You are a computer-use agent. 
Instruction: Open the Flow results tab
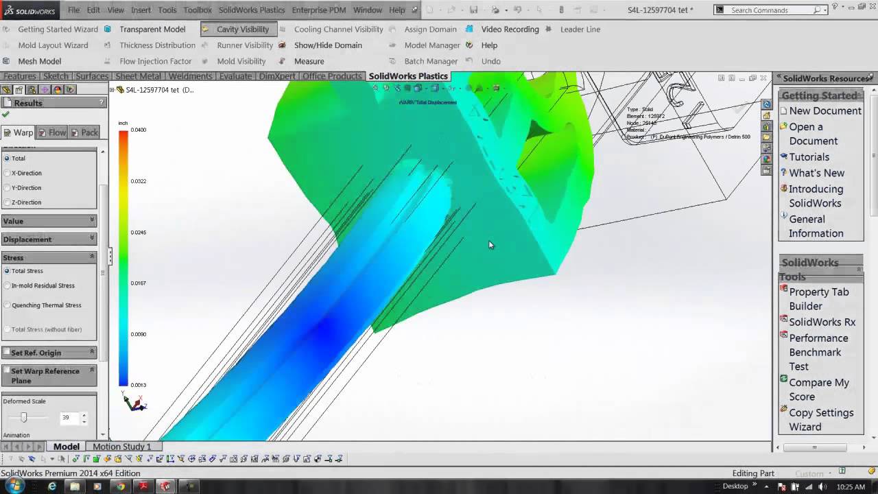[x=52, y=132]
